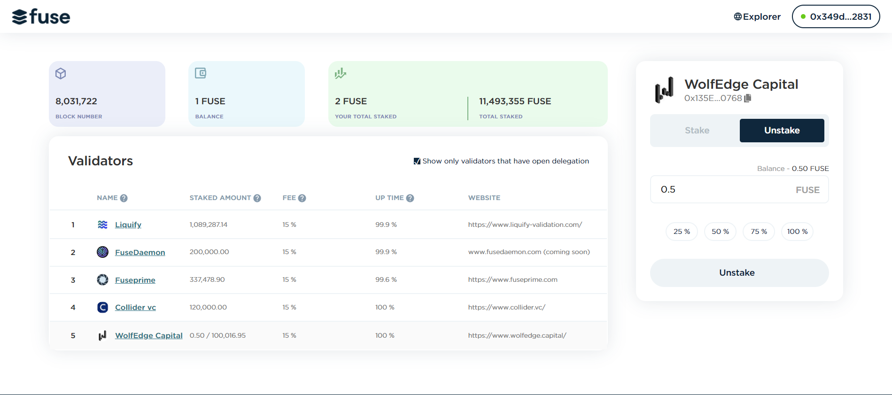Screen dimensions: 892x395
Task: Open the Fuseprime validator link
Action: pos(135,280)
